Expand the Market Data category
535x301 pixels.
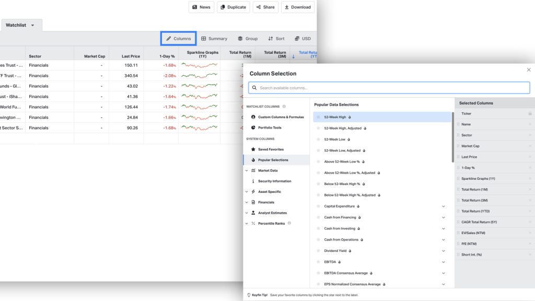pyautogui.click(x=247, y=170)
